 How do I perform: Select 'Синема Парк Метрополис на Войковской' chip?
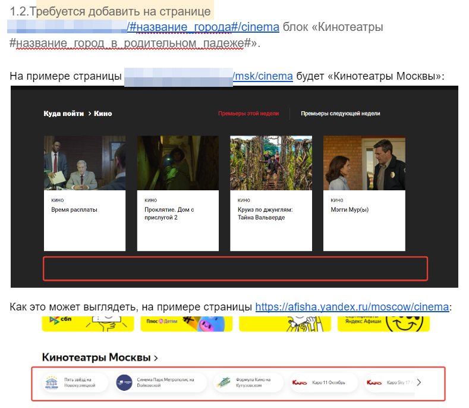click(160, 382)
